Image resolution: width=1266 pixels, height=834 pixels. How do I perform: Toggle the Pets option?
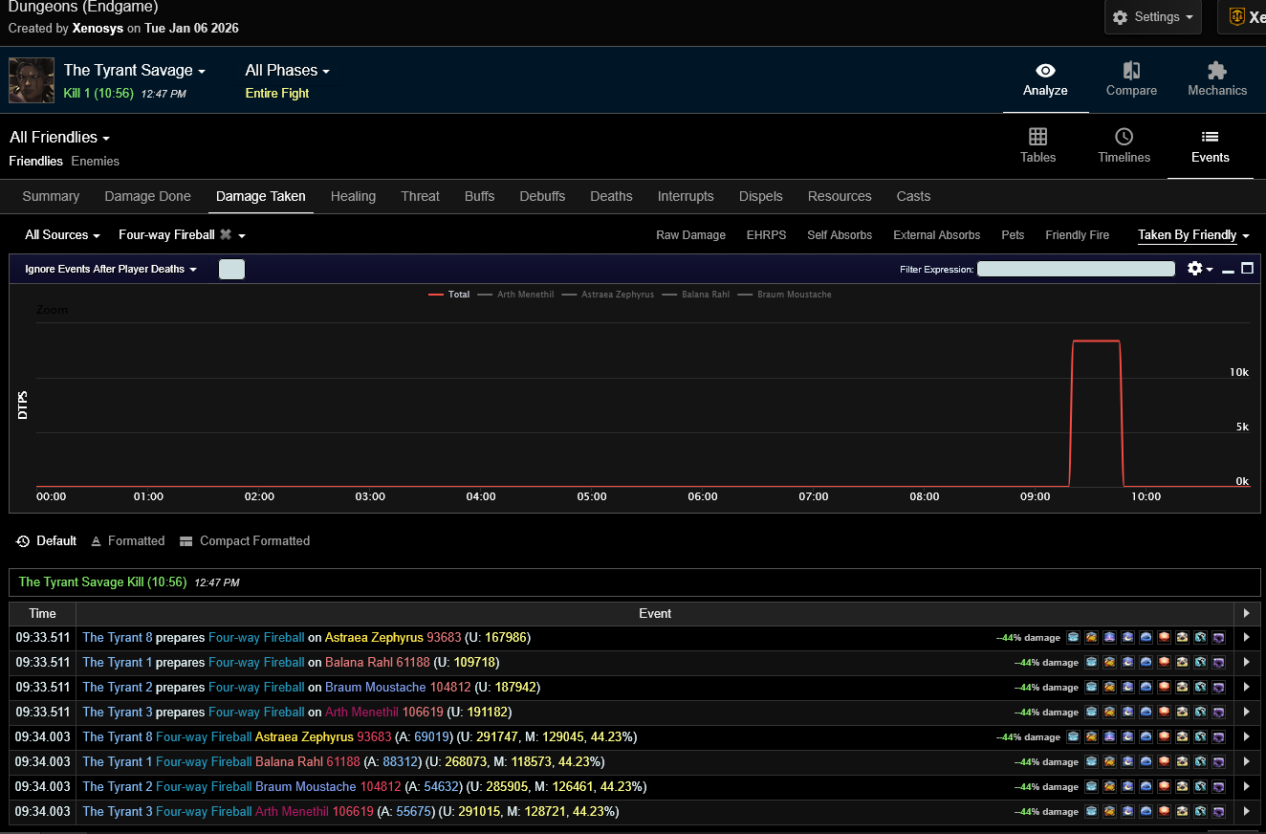(x=1013, y=235)
